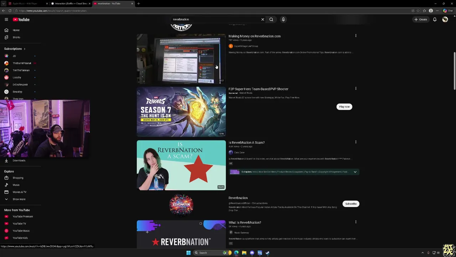The image size is (456, 257).
Task: Open the YouTube guide hamburger menu
Action: pos(6,20)
